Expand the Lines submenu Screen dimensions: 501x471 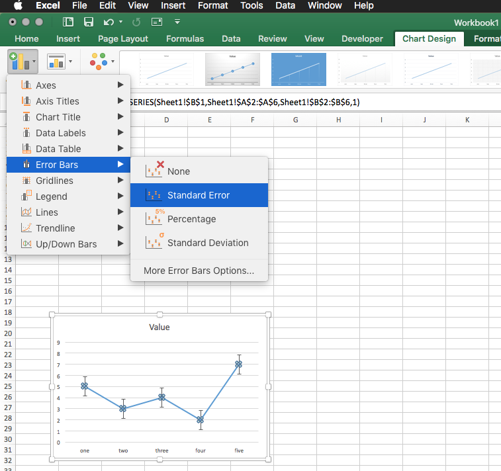(68, 212)
